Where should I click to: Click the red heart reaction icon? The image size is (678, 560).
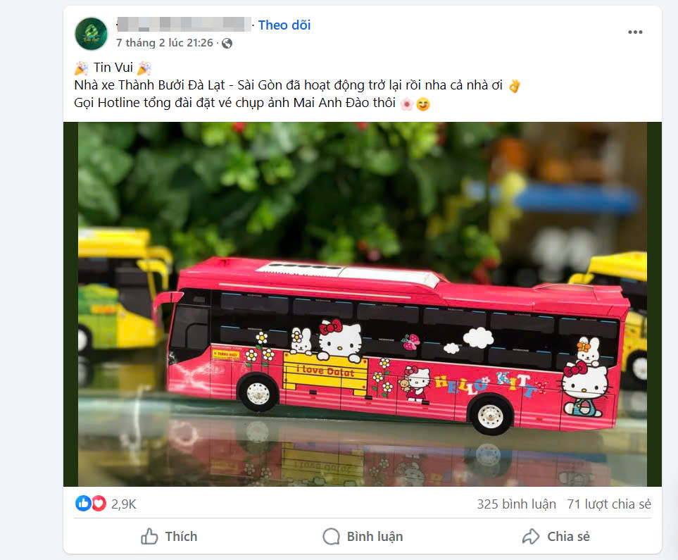tap(99, 504)
